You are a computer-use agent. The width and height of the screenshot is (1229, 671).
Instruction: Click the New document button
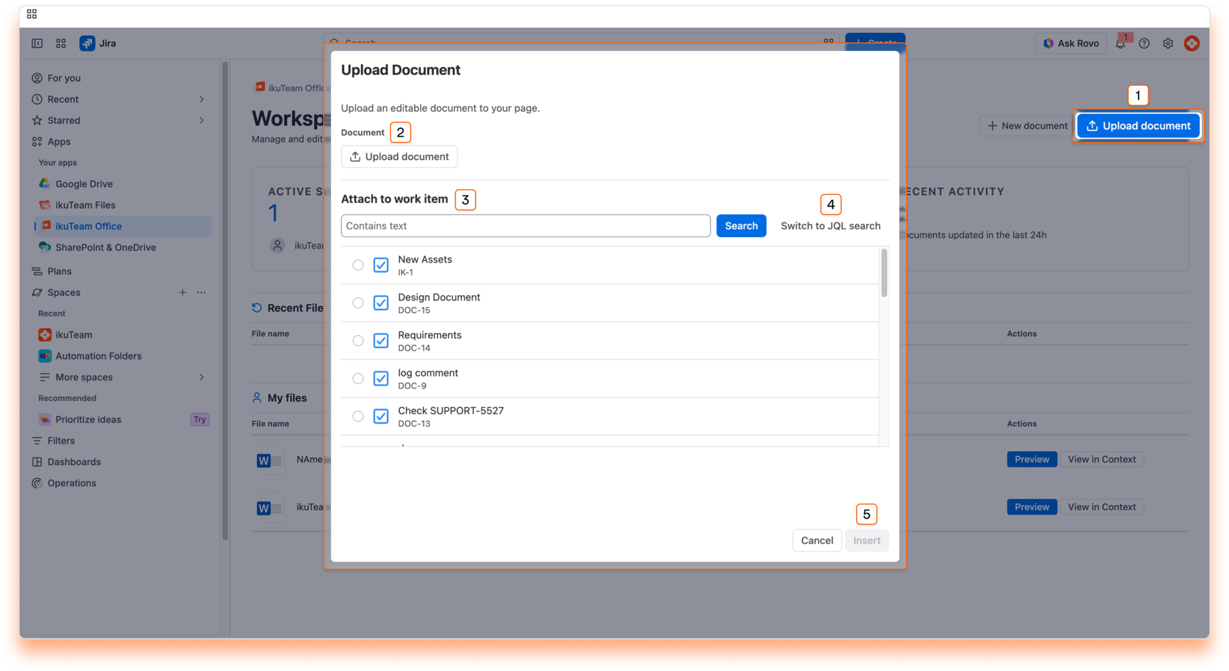tap(1026, 126)
